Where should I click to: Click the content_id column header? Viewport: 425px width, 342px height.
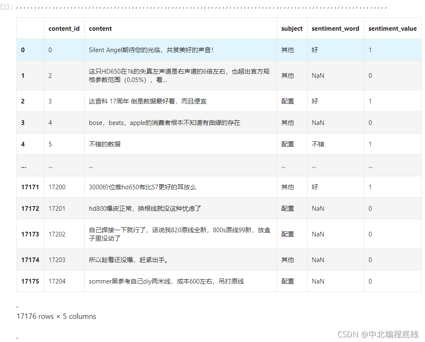[x=64, y=29]
